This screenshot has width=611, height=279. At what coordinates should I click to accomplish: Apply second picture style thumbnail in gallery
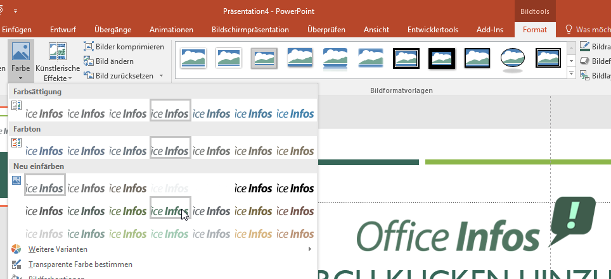coord(229,58)
